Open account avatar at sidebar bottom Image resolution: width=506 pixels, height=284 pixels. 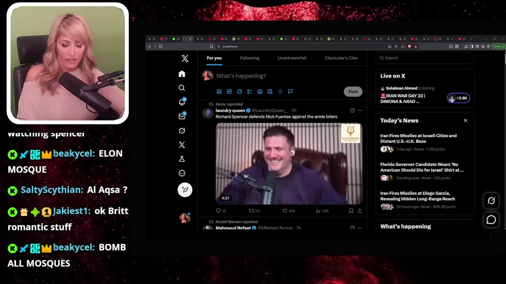[x=185, y=218]
